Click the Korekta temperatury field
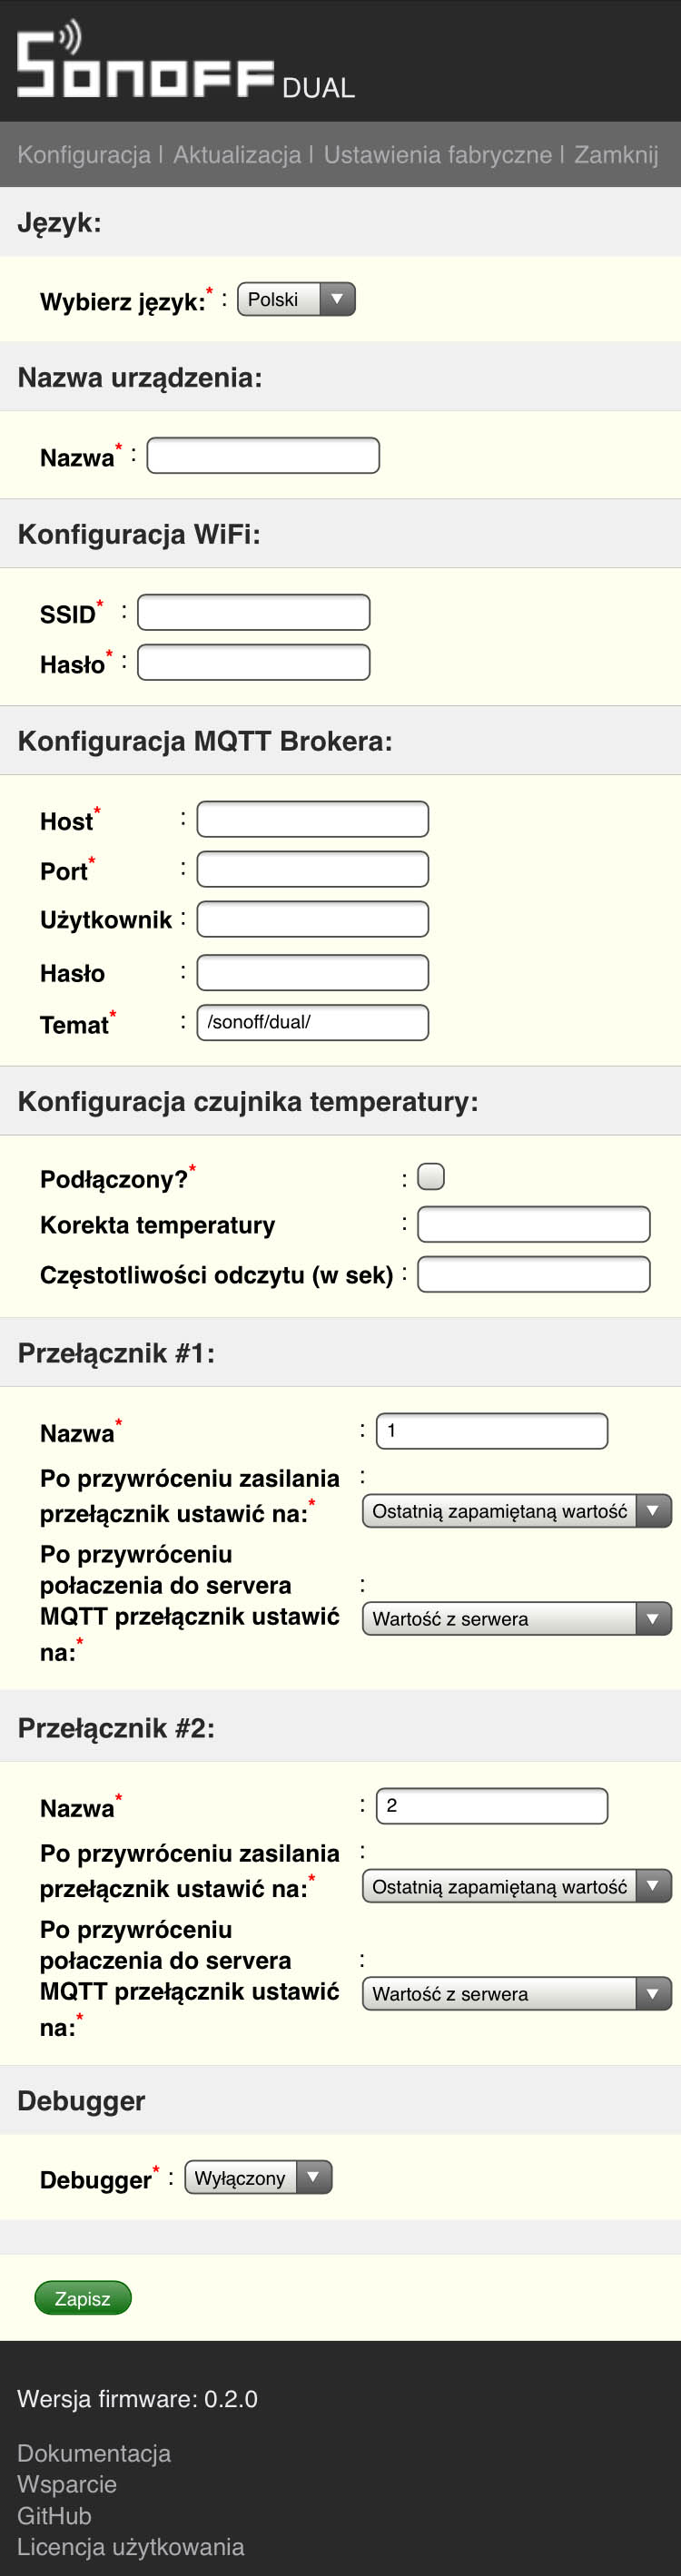 [x=534, y=1224]
